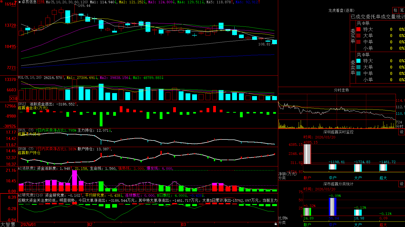Click the -1724.83 大户 bar in 实时监控
The image size is (405, 227).
358,168
